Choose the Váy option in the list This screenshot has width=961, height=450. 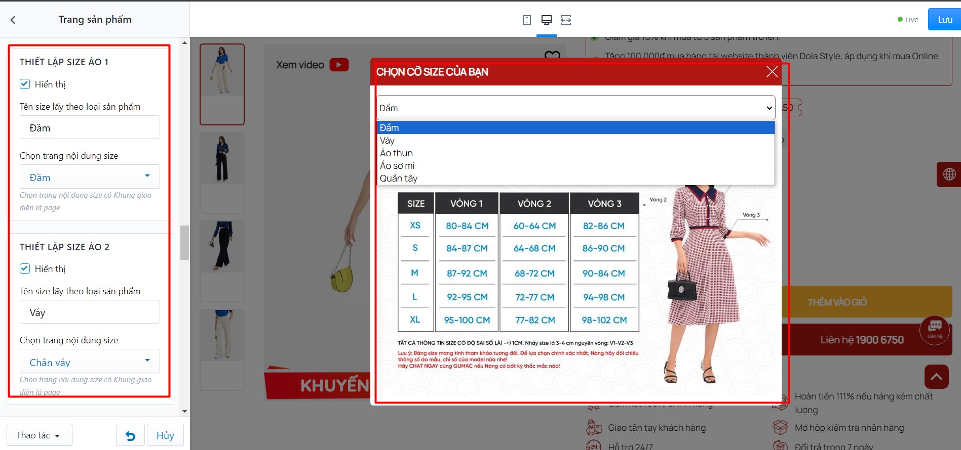pos(575,141)
